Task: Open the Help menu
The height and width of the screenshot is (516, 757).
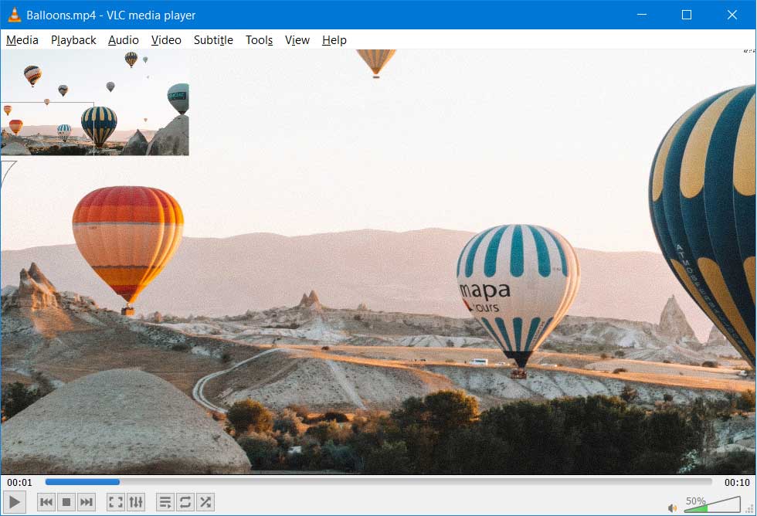Action: pyautogui.click(x=334, y=40)
